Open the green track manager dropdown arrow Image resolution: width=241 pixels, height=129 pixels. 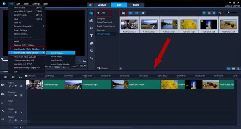[20, 77]
